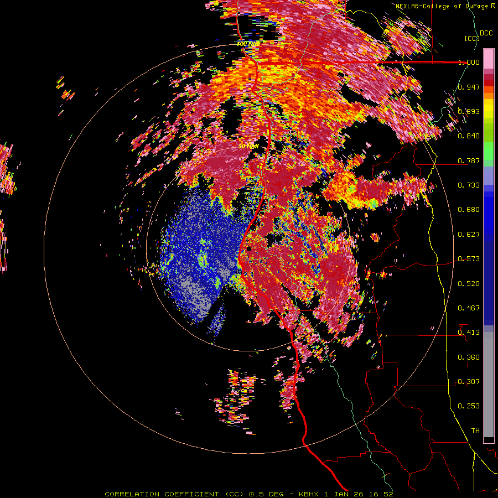498x498 pixels.
Task: Select the 0.787 legend value
Action: tap(469, 160)
